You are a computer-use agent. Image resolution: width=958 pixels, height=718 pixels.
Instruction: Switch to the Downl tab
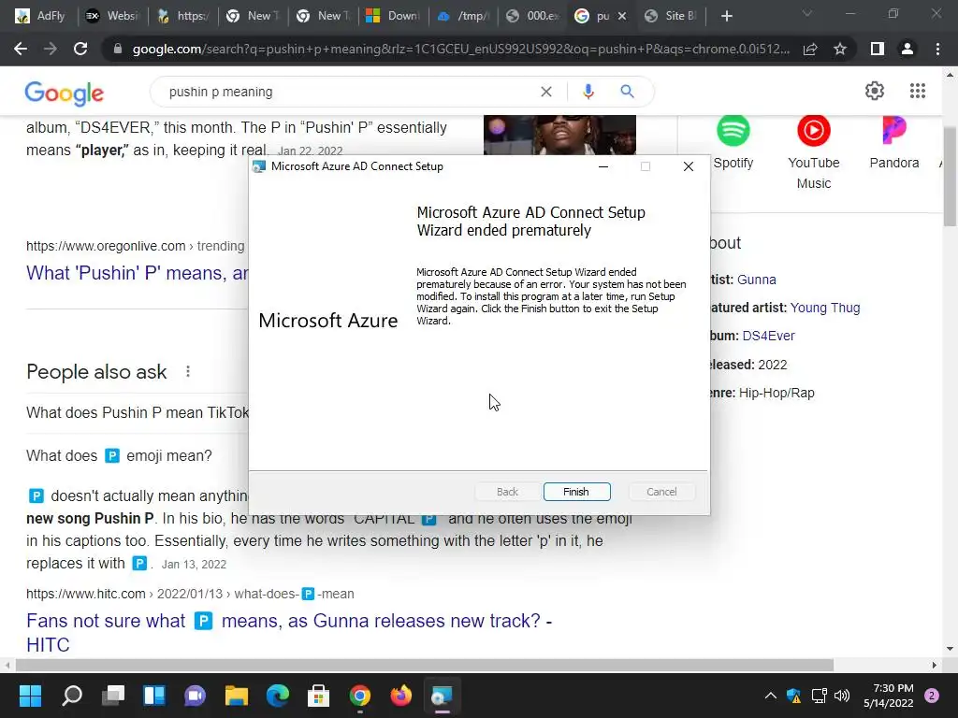click(x=393, y=16)
